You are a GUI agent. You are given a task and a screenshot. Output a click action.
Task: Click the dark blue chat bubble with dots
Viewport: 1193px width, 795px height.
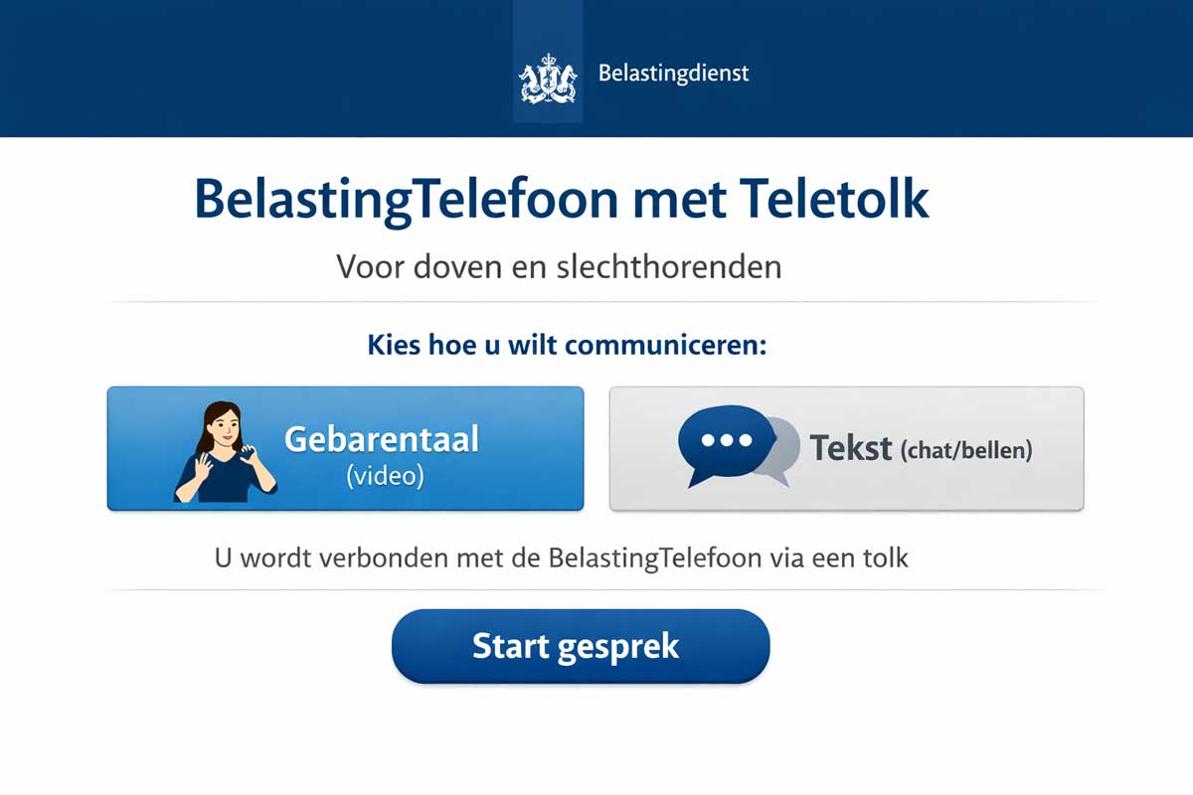(726, 440)
